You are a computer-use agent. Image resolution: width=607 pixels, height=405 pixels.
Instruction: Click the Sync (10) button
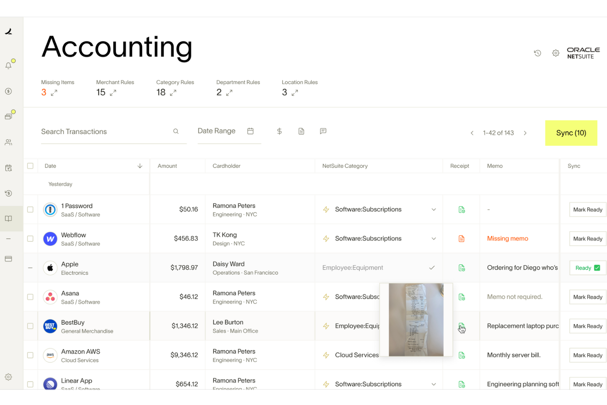coord(571,133)
